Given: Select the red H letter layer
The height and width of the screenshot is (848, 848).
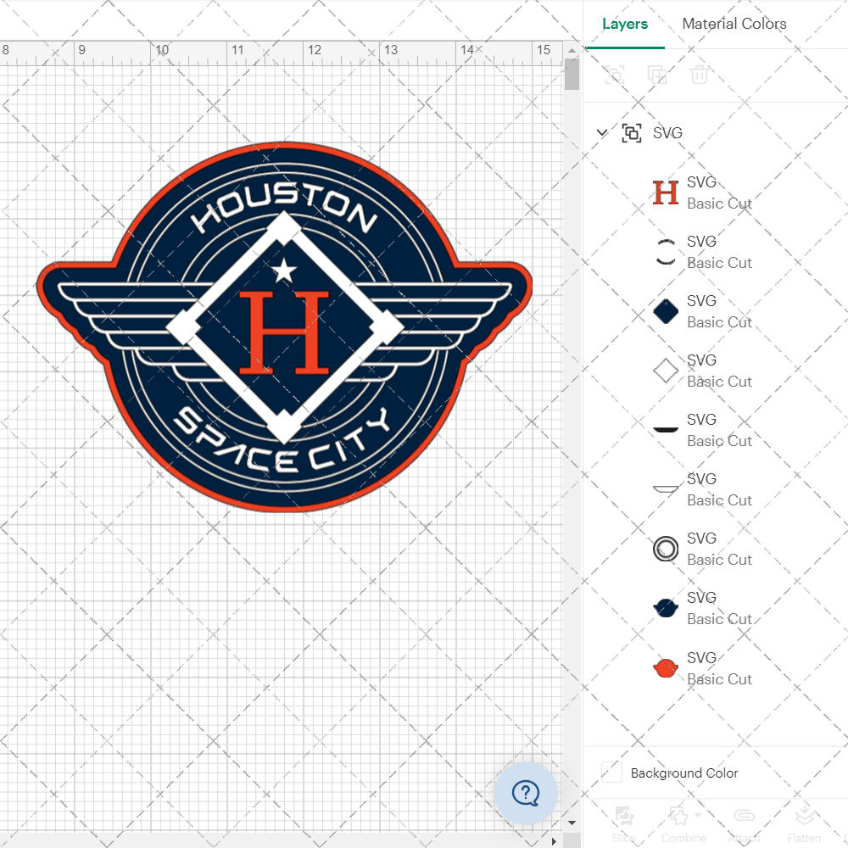Looking at the screenshot, I should coord(666,192).
